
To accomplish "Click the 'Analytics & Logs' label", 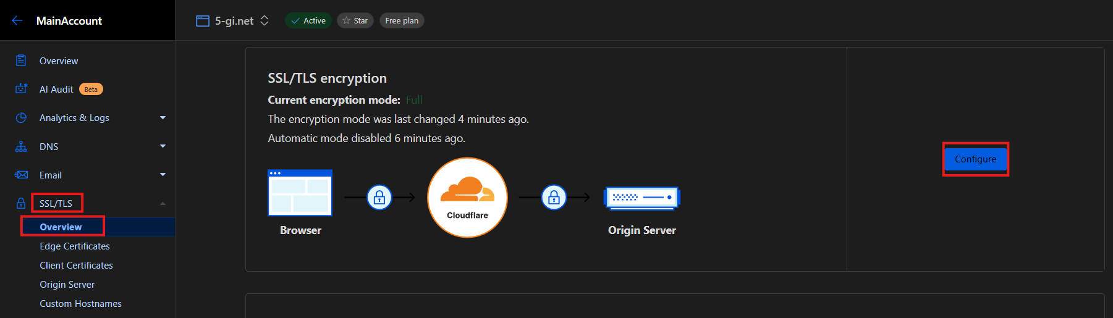I will click(x=74, y=117).
